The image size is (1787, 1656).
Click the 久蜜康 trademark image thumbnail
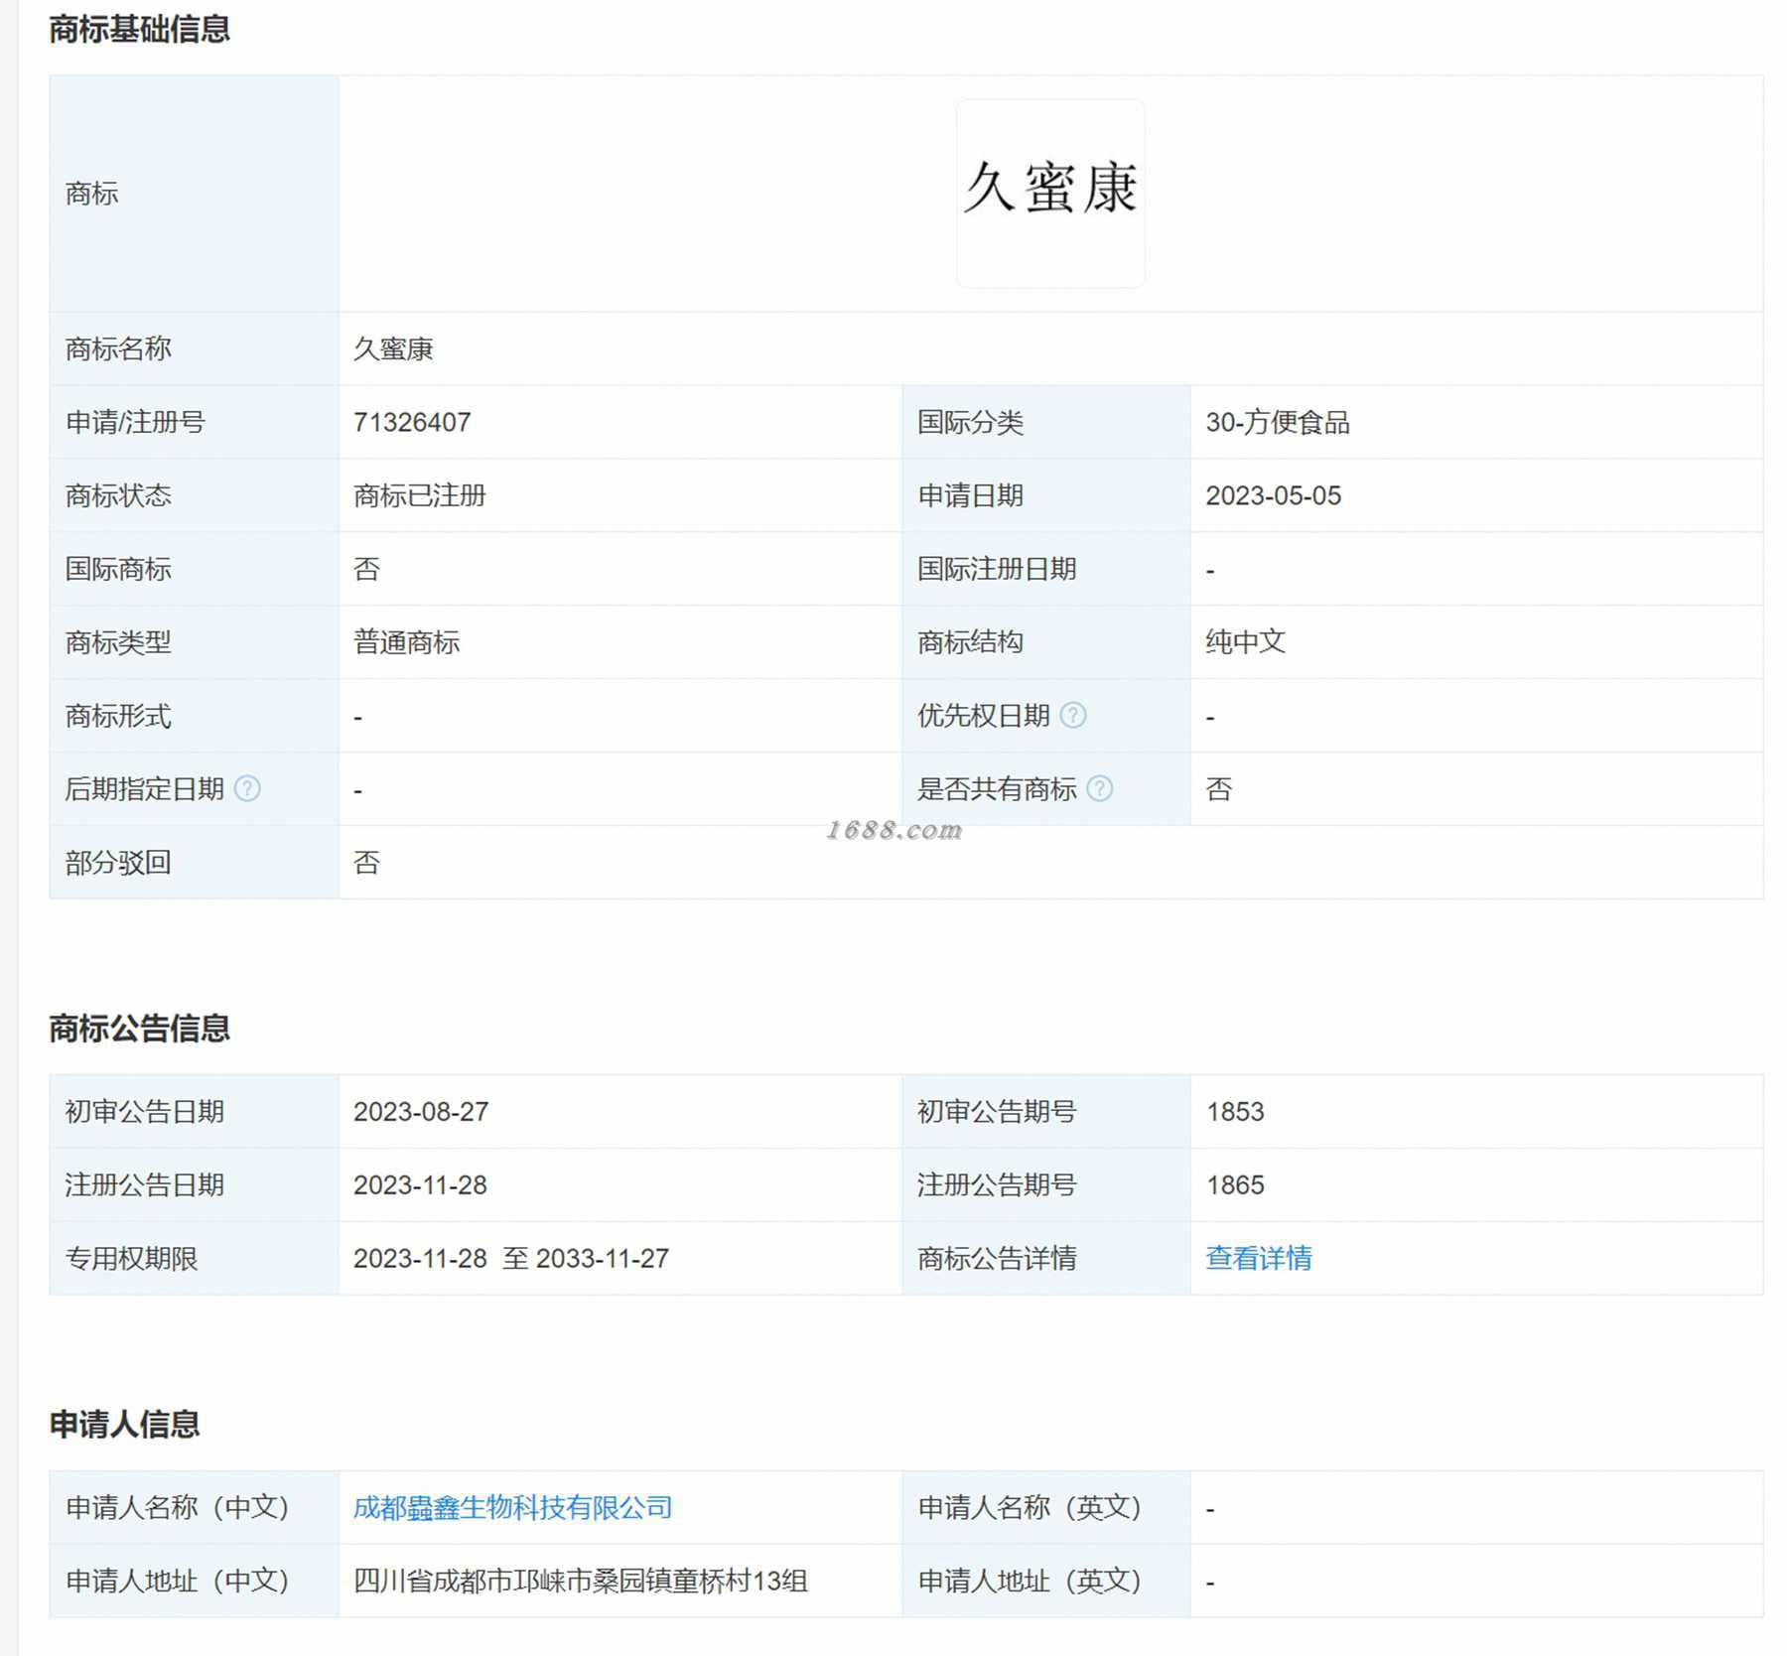point(1050,194)
